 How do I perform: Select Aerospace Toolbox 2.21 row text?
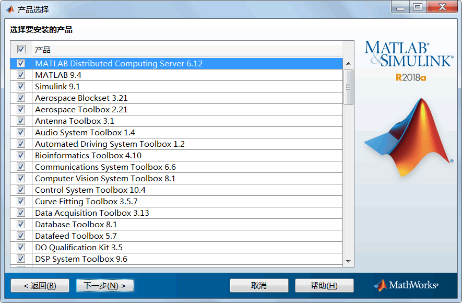pos(81,109)
